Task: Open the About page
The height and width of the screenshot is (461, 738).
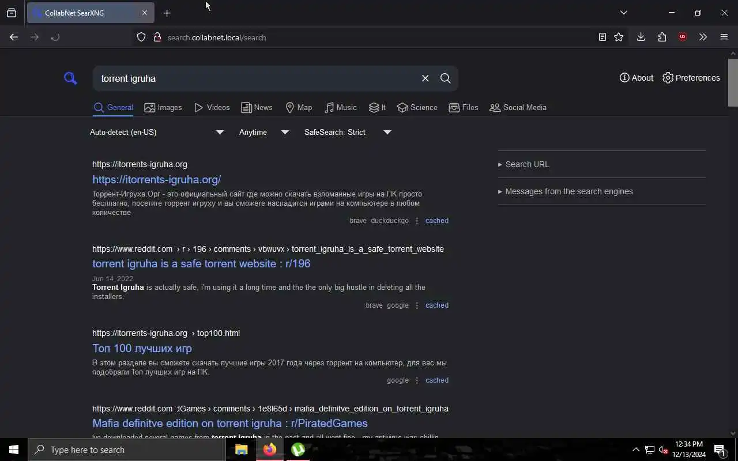Action: pos(637,78)
